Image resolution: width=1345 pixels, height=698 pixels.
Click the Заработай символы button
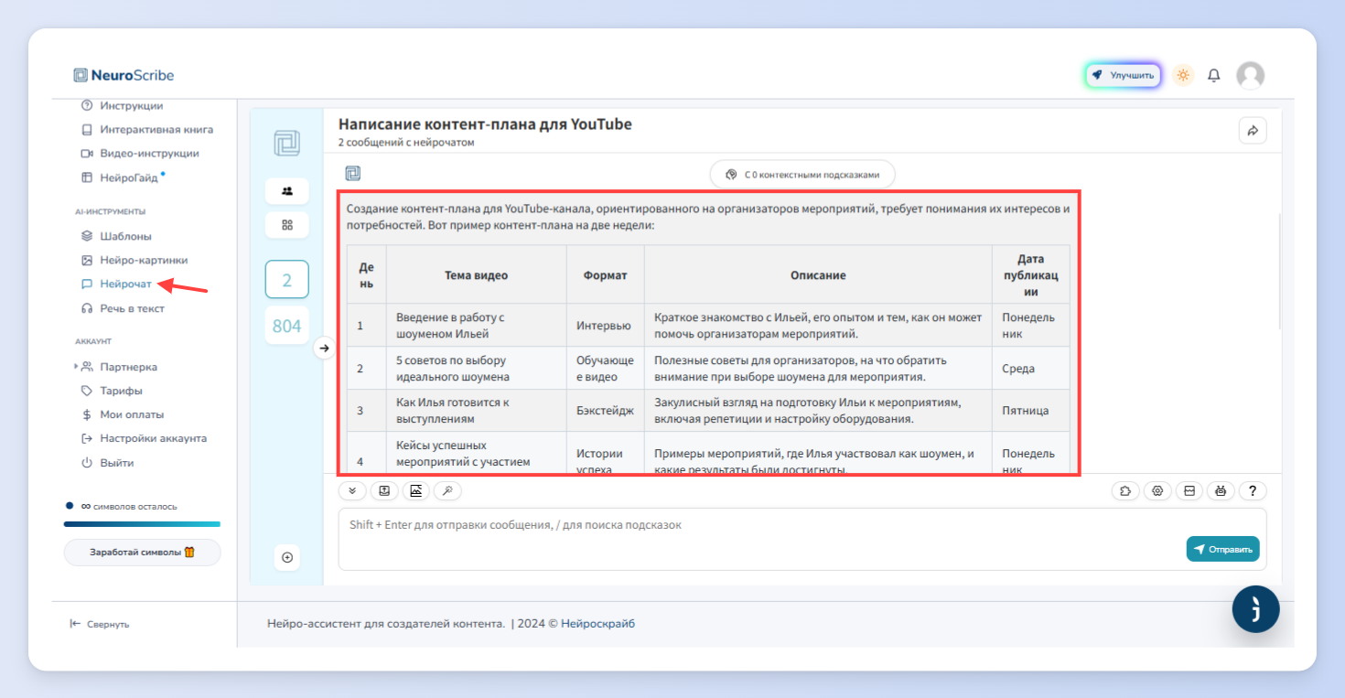coord(142,553)
